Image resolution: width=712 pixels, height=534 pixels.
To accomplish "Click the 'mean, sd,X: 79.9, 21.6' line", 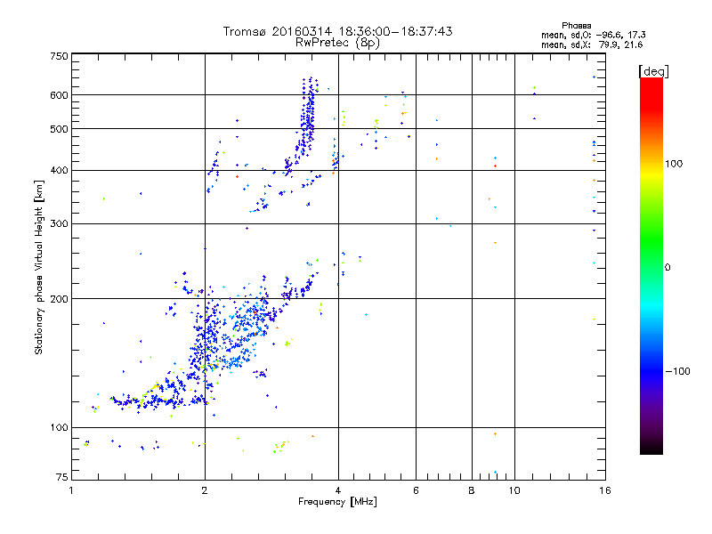I will [x=592, y=44].
